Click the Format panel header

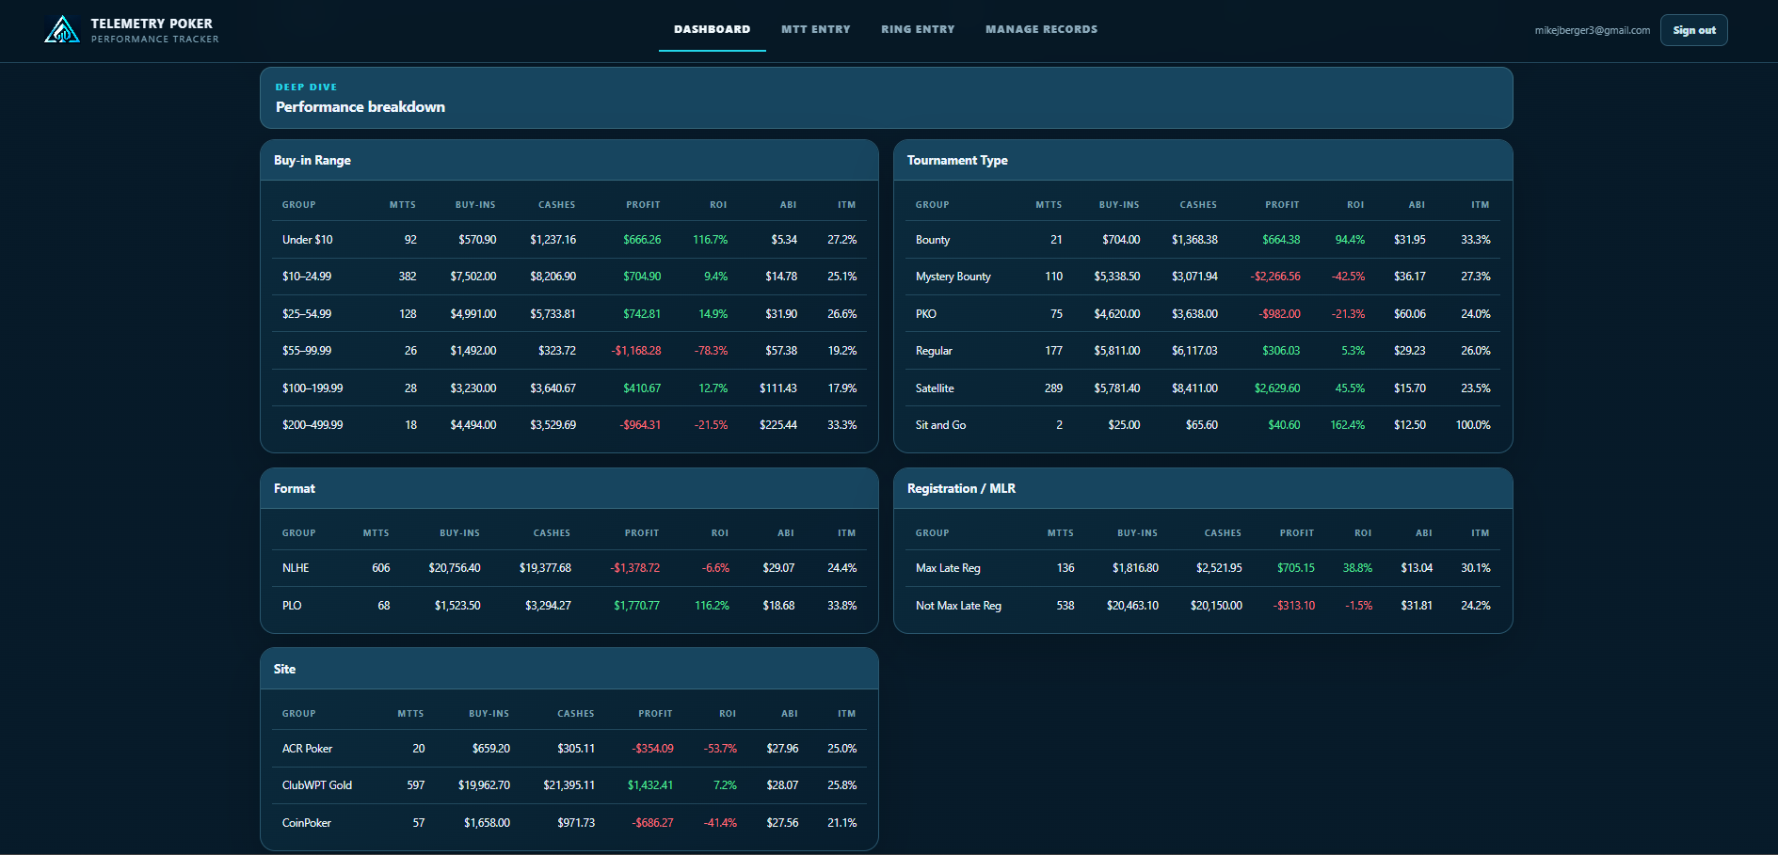coord(569,488)
